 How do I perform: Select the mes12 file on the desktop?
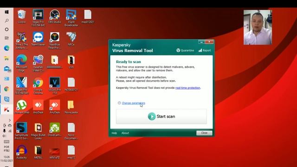click(x=71, y=152)
